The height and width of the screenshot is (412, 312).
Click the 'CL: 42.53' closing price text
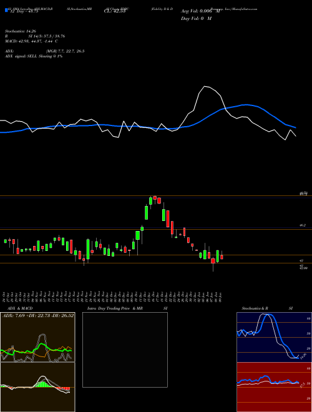pyautogui.click(x=114, y=11)
